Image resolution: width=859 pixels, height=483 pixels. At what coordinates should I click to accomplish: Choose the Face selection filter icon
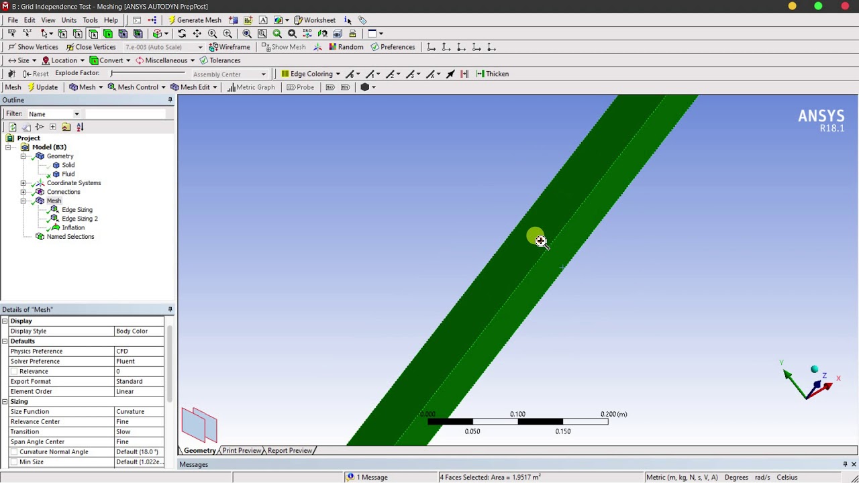(93, 34)
